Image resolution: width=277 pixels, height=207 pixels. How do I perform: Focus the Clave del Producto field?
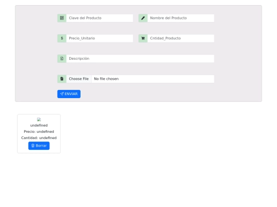point(100,18)
